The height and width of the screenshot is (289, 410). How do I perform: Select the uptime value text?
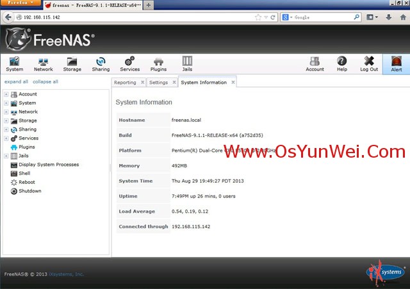[x=204, y=196]
